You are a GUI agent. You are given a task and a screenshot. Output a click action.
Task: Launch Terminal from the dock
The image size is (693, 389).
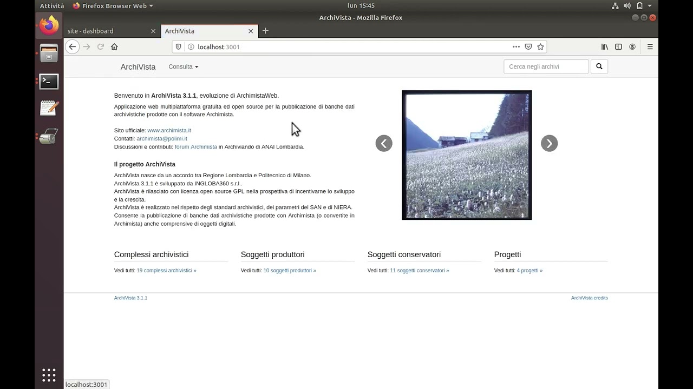49,81
